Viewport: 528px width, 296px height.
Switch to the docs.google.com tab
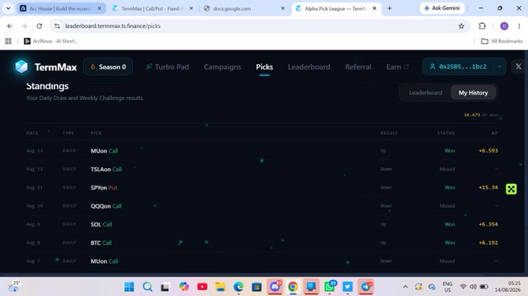click(244, 9)
